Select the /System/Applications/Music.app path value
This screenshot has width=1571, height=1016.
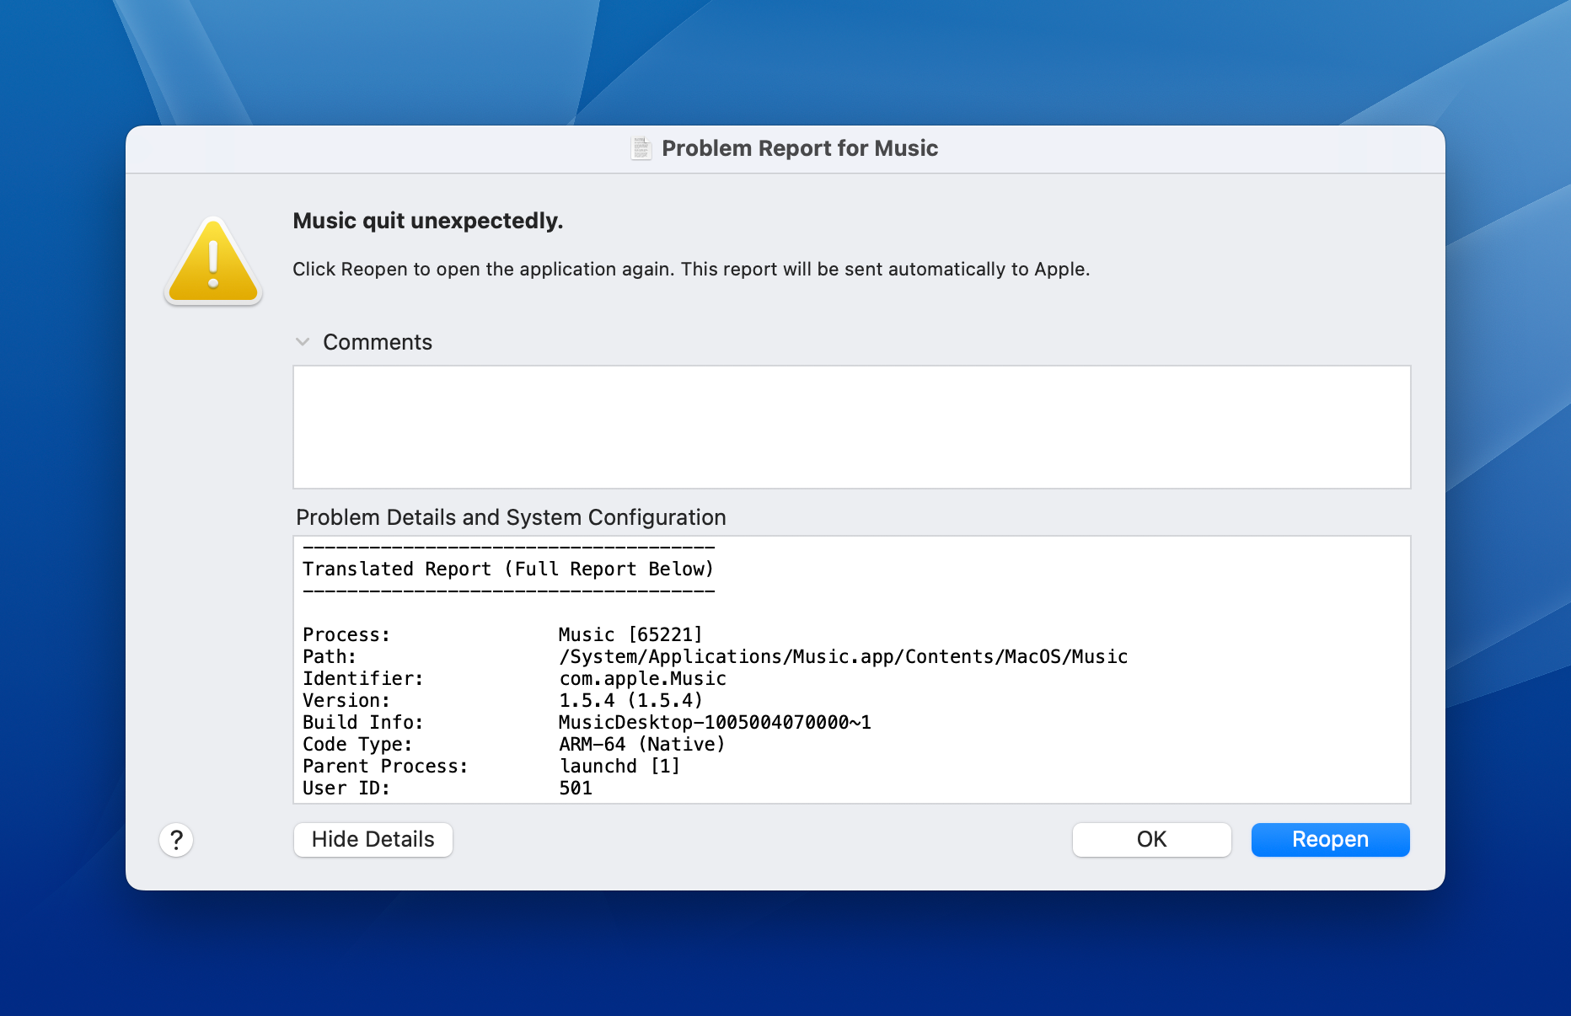(844, 656)
